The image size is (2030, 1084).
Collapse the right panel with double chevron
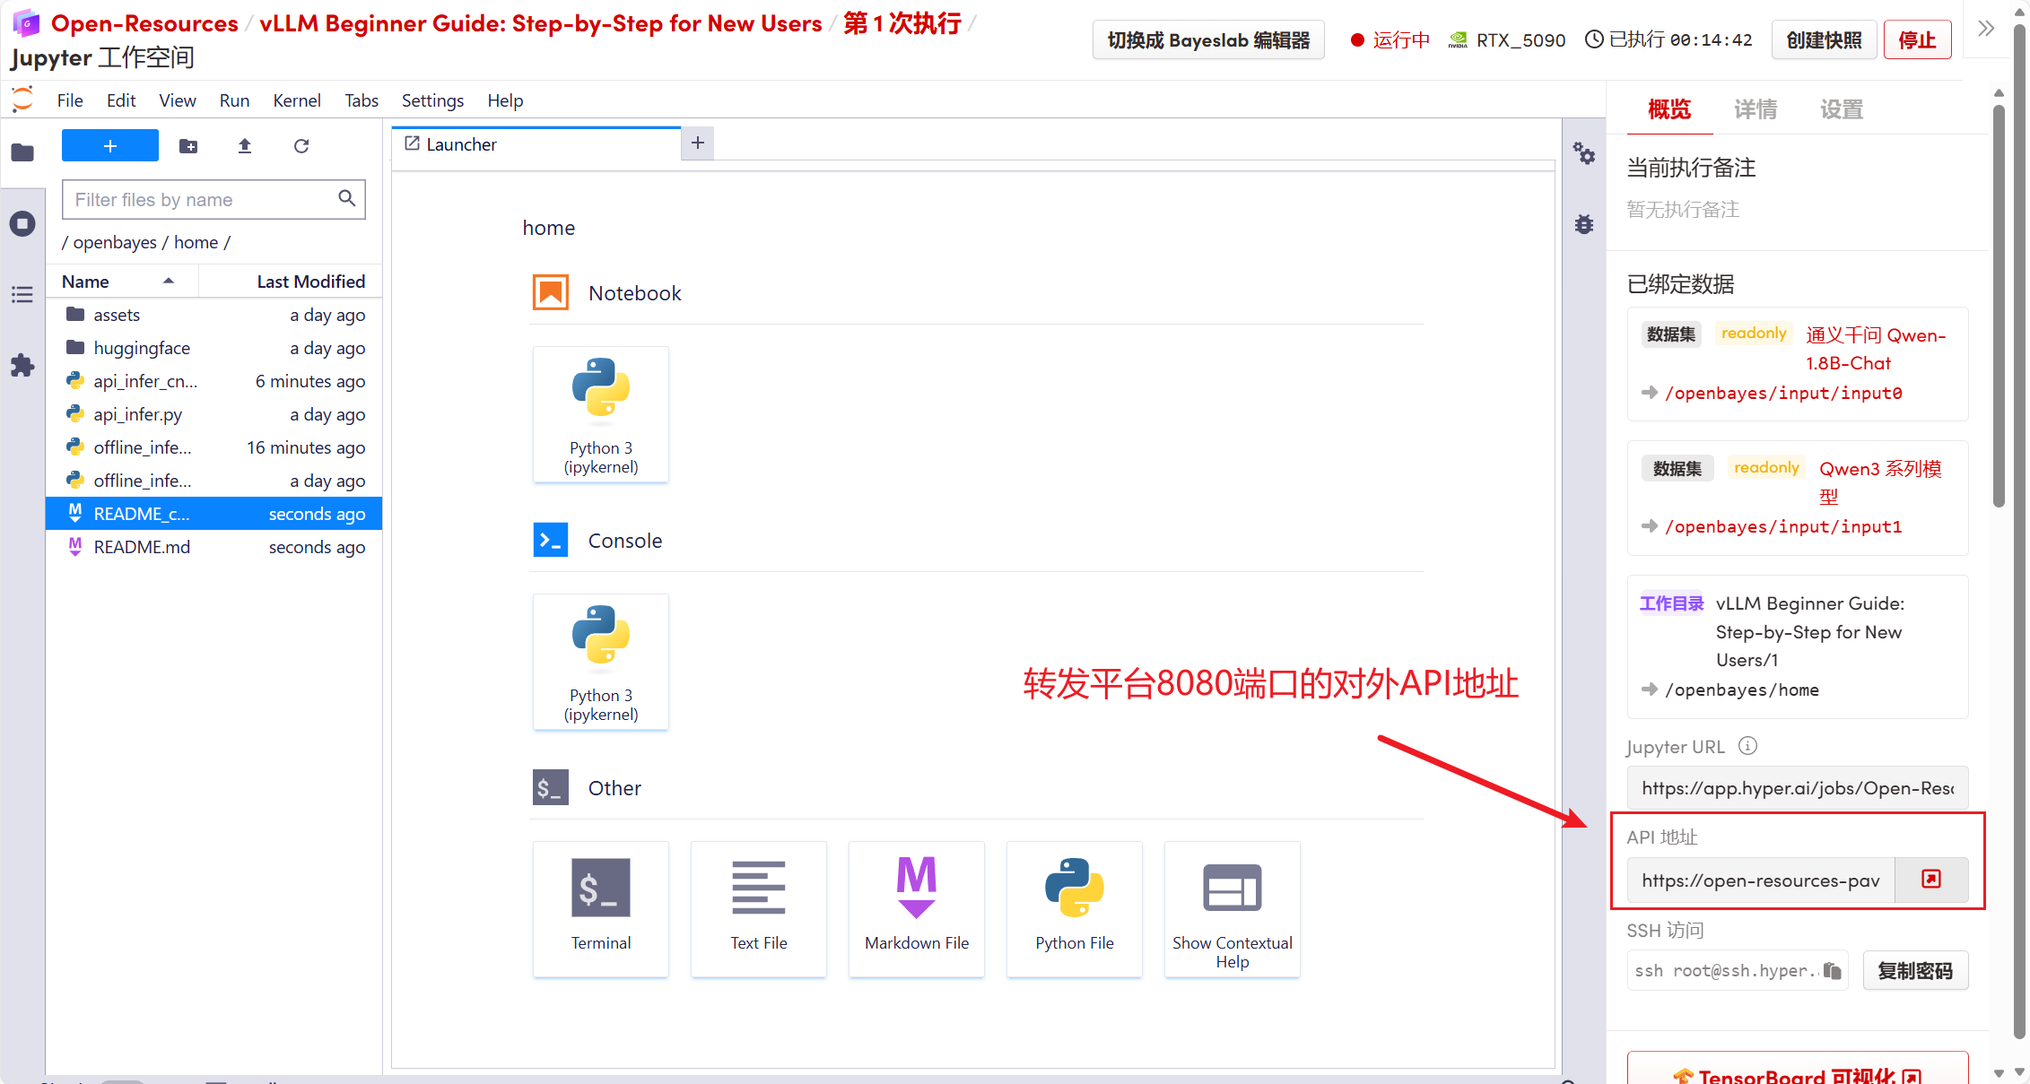tap(1986, 29)
